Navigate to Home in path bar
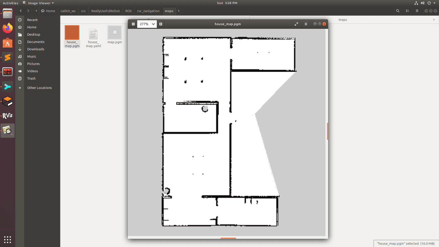 pyautogui.click(x=48, y=11)
